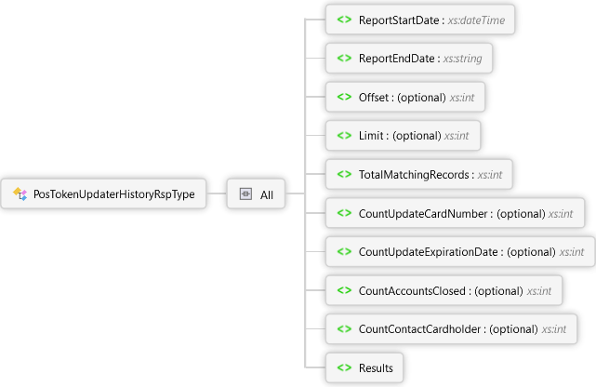Click the CountUpdateExpirationDate element icon
This screenshot has height=387, width=596.
pyautogui.click(x=343, y=252)
